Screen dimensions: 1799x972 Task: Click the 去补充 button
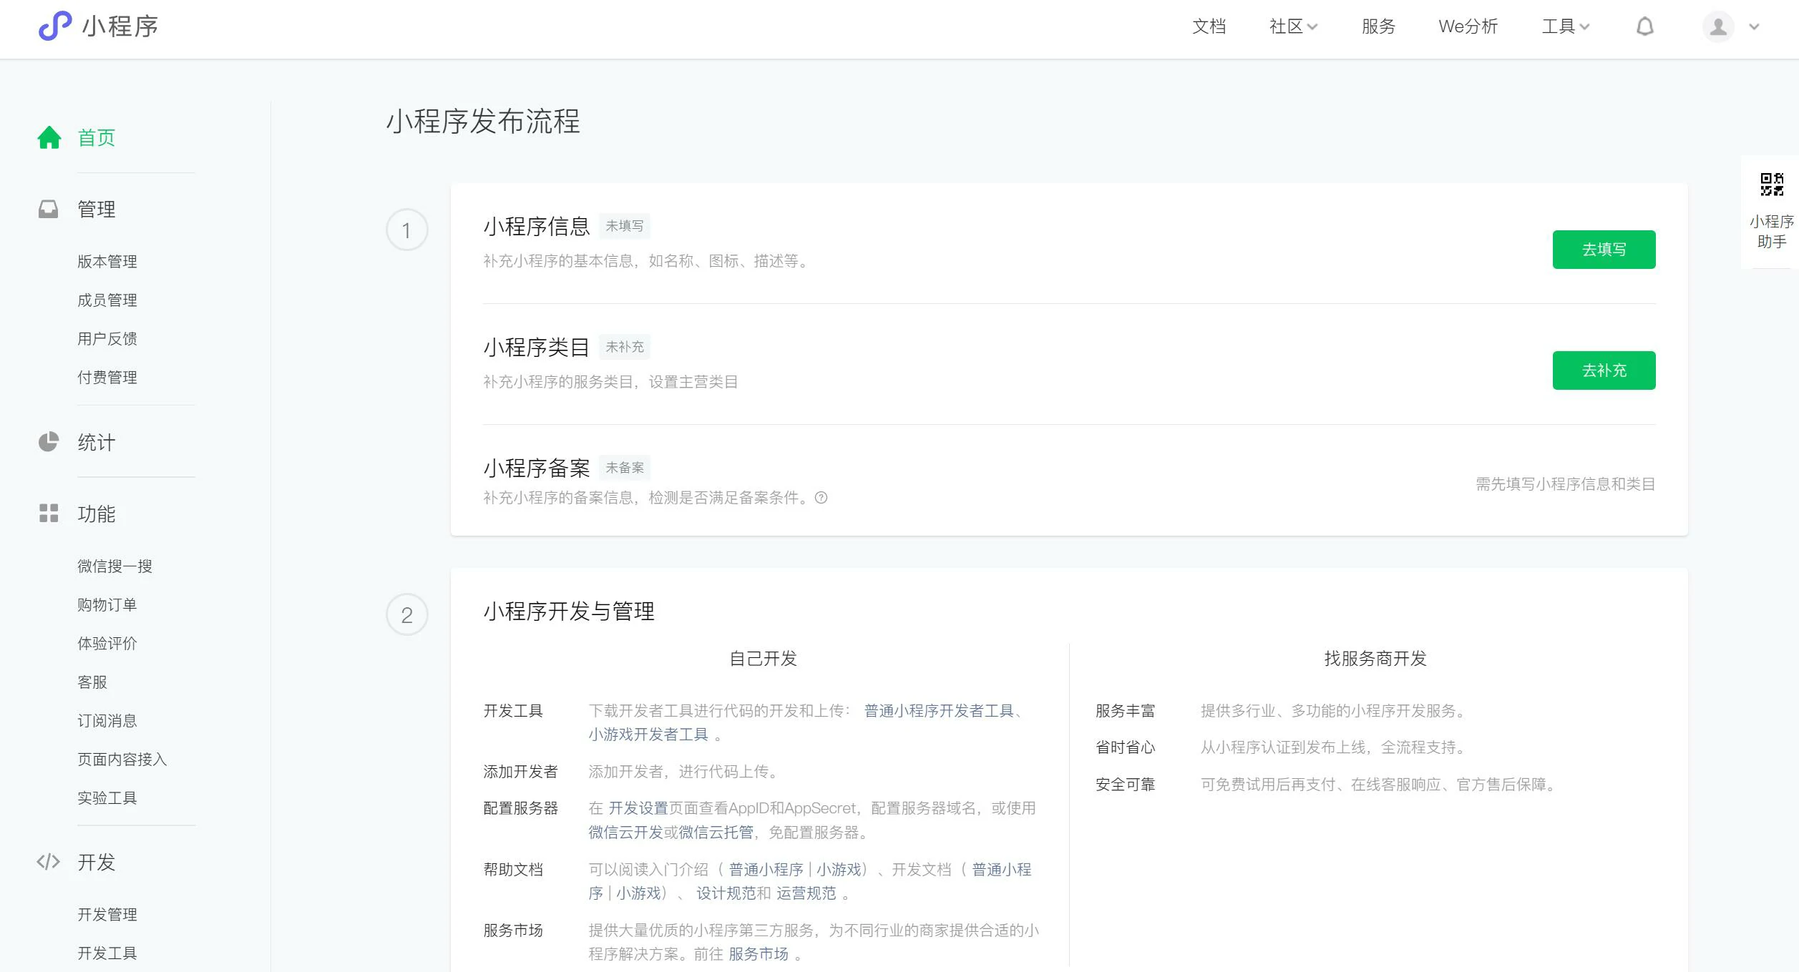(1604, 370)
